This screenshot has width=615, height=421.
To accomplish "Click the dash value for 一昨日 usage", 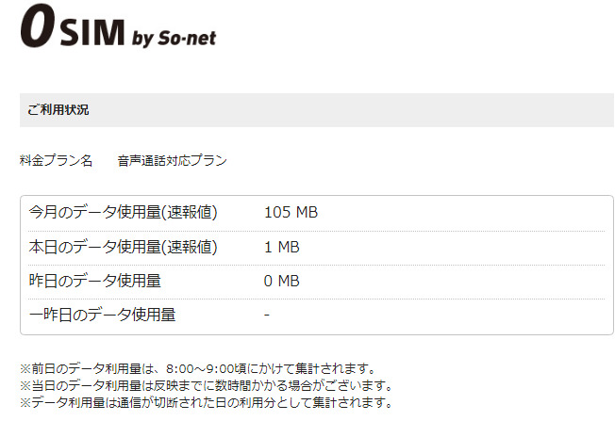I will click(268, 315).
